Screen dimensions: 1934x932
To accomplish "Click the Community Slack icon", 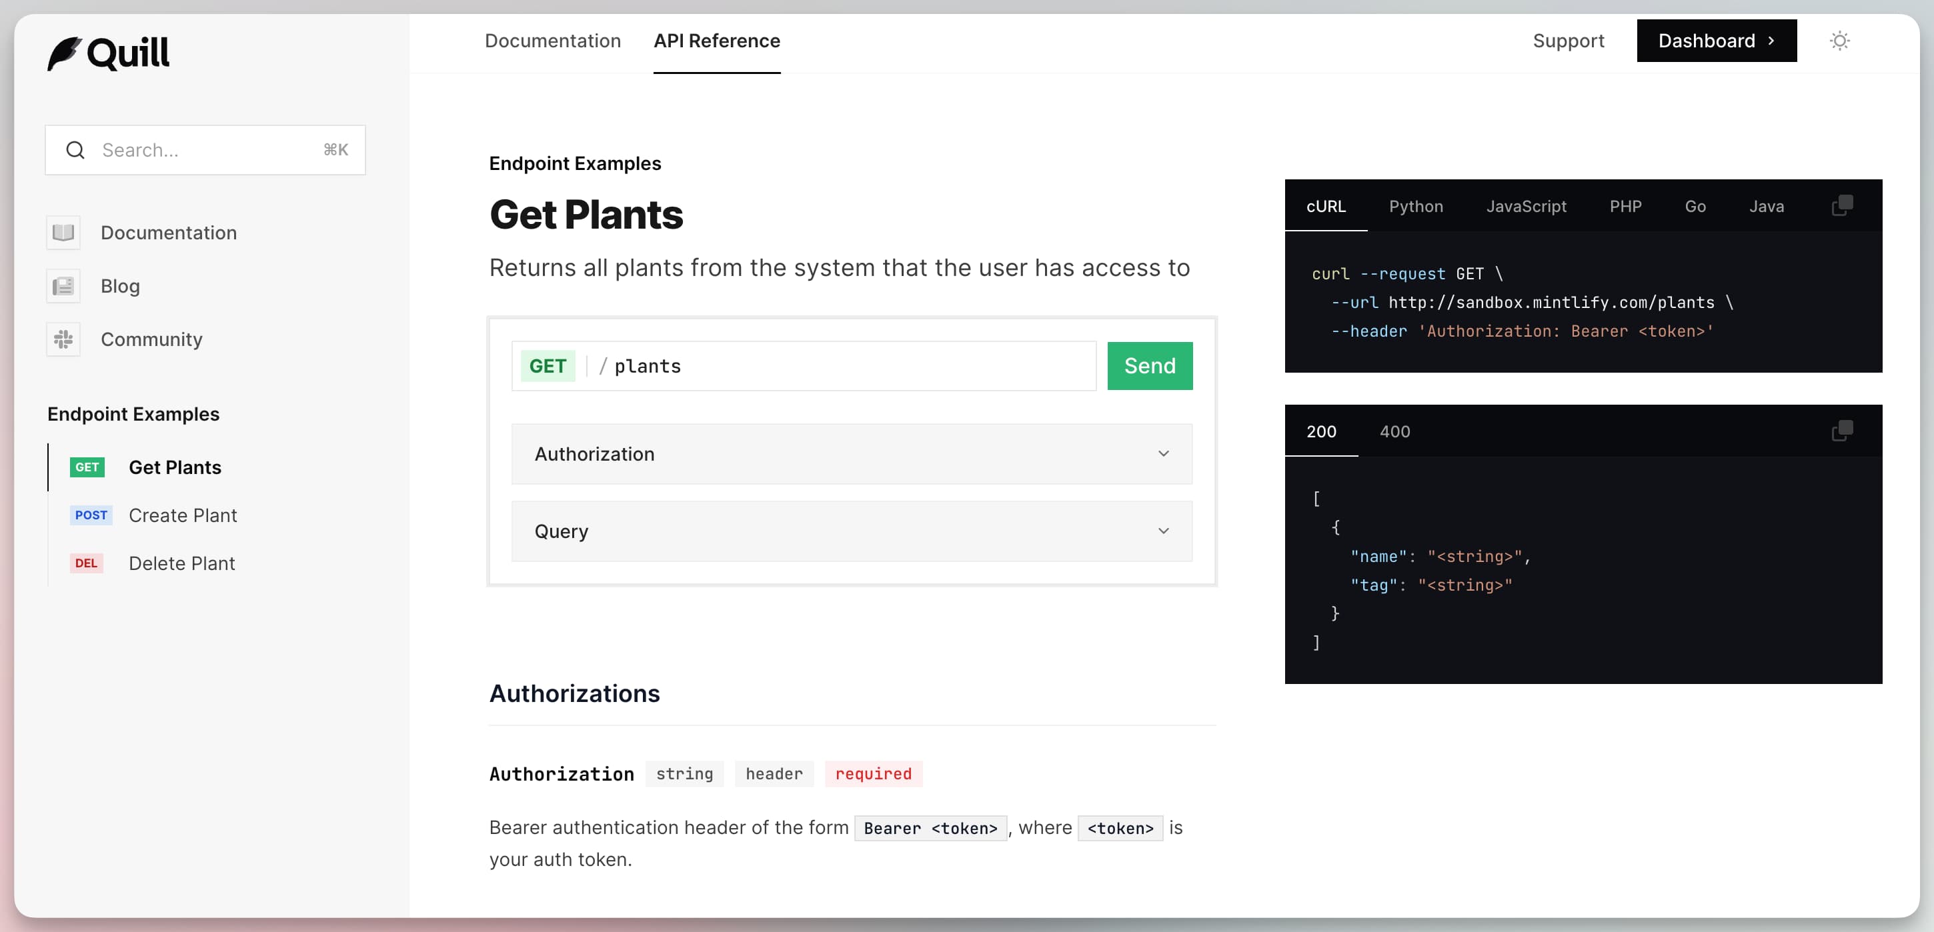I will click(63, 339).
